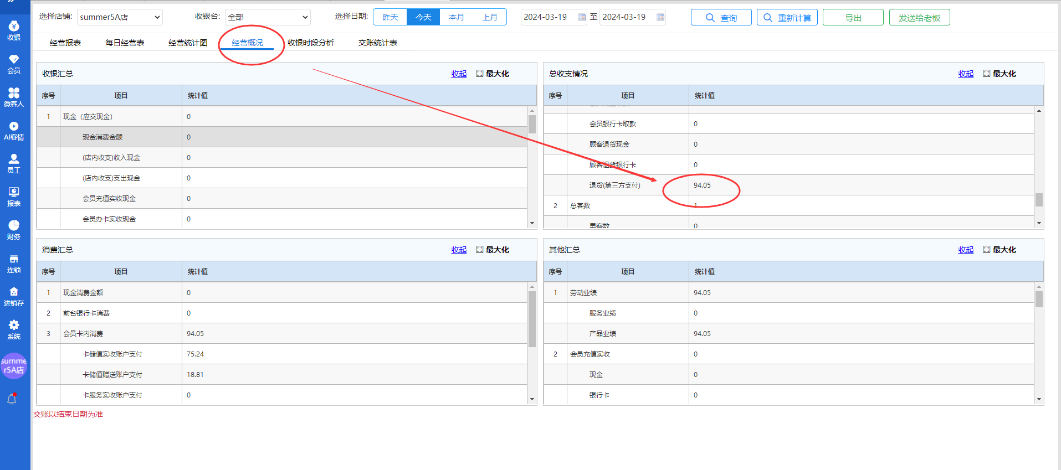
Task: Open the 财务 finance sidebar icon
Action: point(14,230)
